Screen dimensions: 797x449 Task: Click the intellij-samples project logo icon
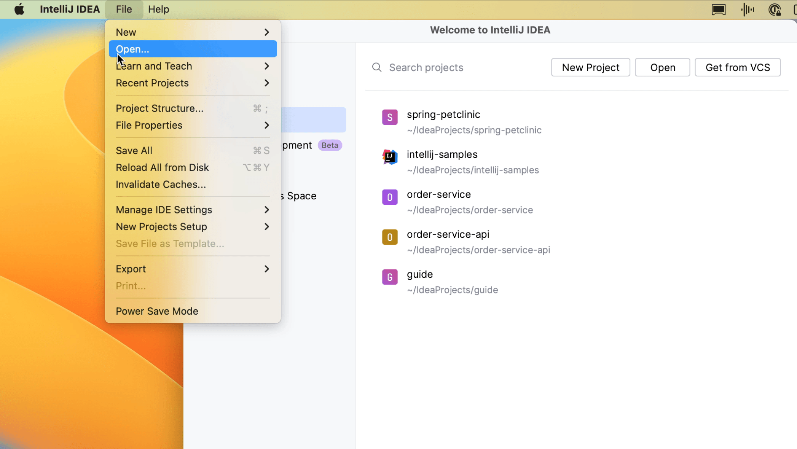point(390,157)
